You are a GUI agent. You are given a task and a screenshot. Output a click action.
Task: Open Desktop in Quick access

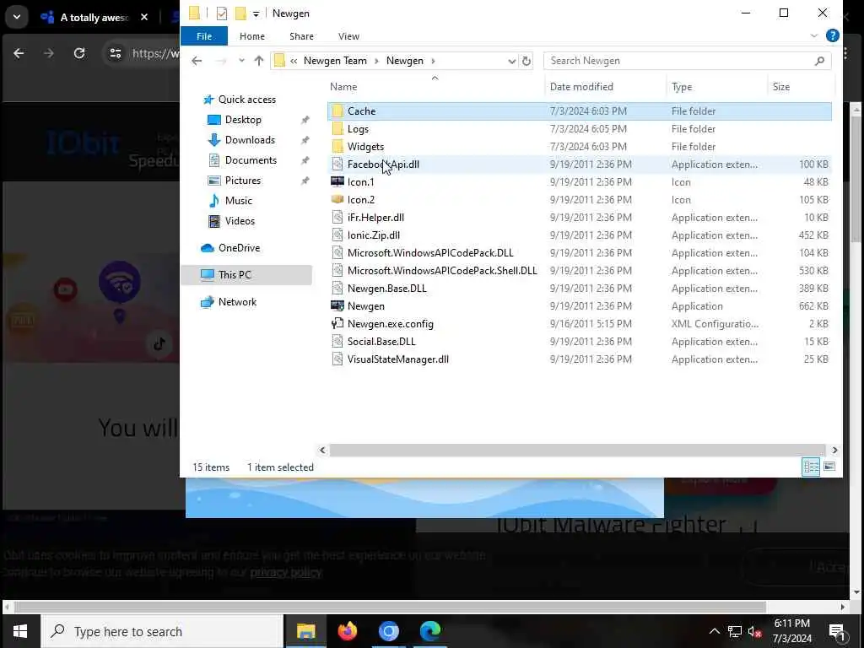click(243, 120)
